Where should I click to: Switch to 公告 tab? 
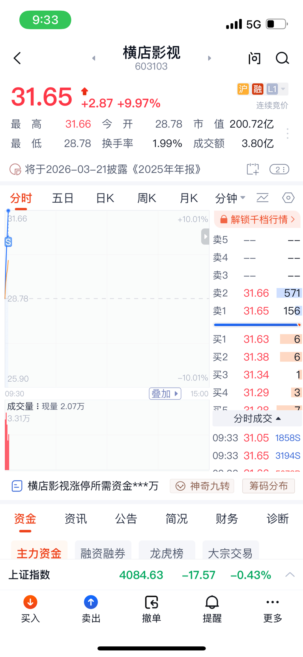[126, 519]
